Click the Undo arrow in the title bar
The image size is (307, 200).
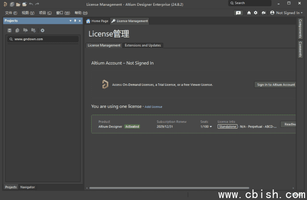[31, 4]
